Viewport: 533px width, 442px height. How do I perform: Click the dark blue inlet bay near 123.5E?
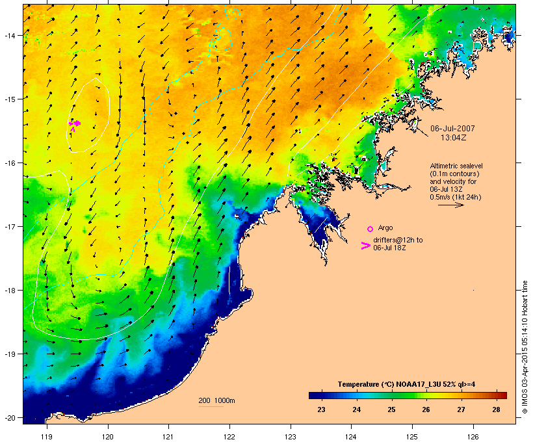318,226
